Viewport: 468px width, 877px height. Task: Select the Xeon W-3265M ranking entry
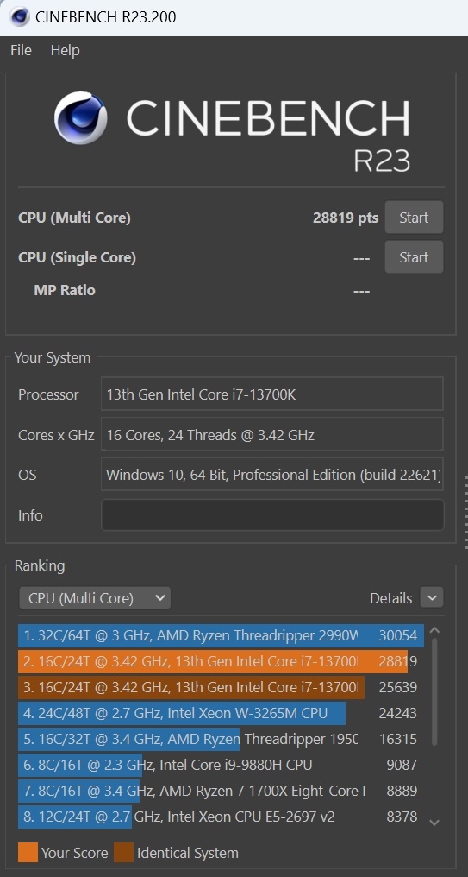[221, 713]
